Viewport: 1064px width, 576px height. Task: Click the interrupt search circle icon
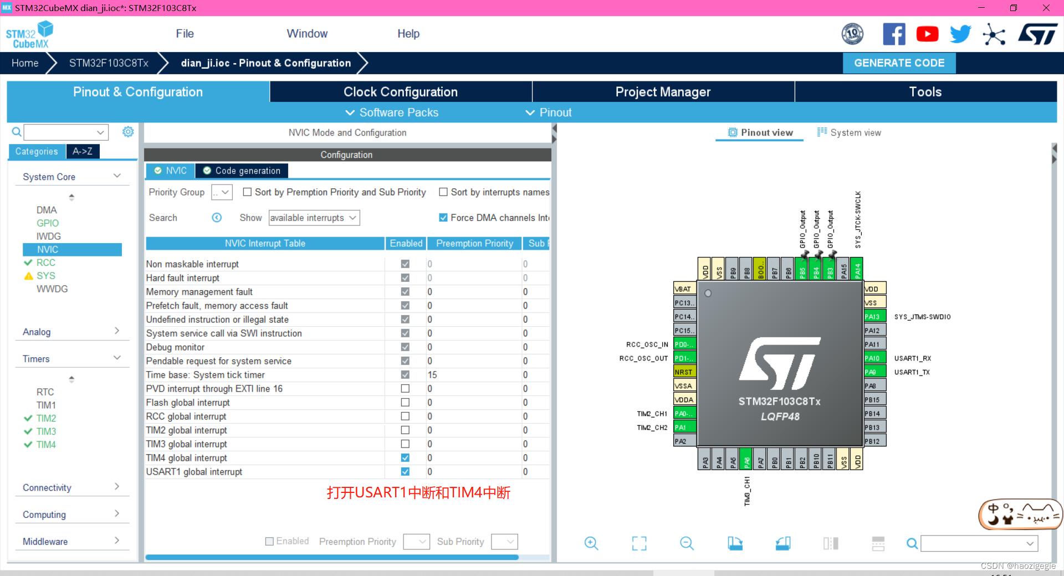click(x=217, y=218)
